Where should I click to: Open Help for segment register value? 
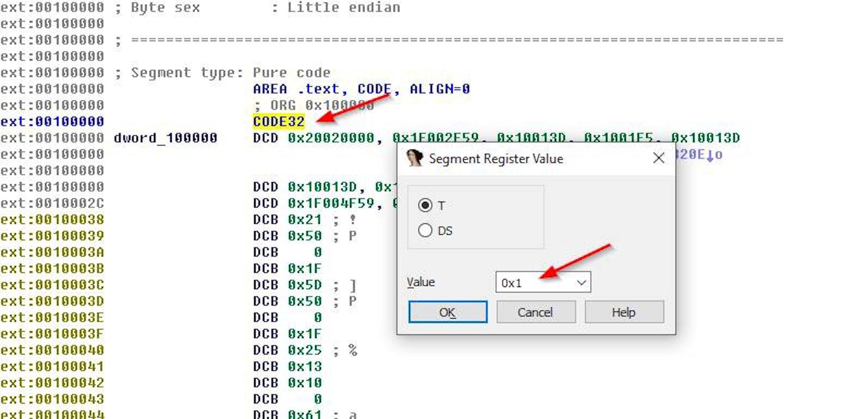click(623, 312)
